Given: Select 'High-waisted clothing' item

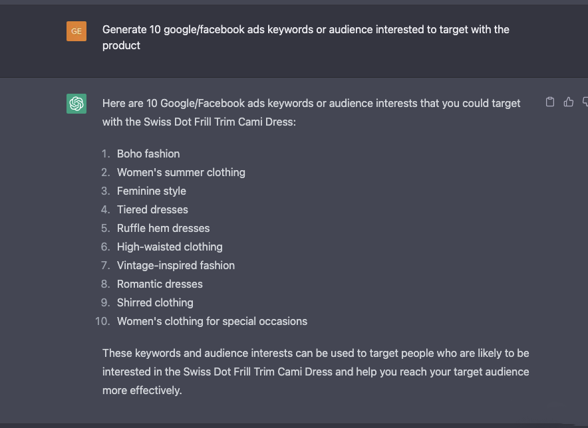Looking at the screenshot, I should pos(170,247).
